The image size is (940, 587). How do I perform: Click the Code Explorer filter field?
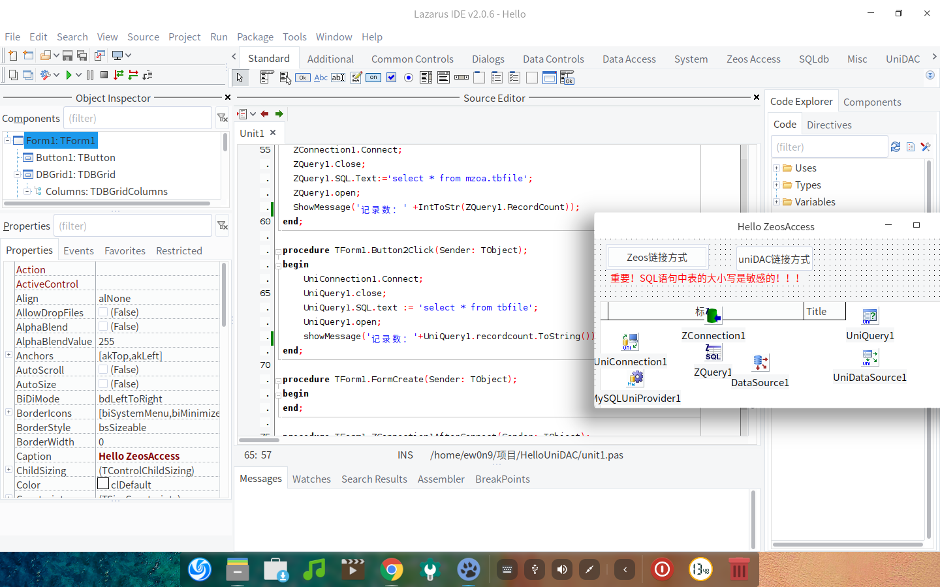(829, 147)
